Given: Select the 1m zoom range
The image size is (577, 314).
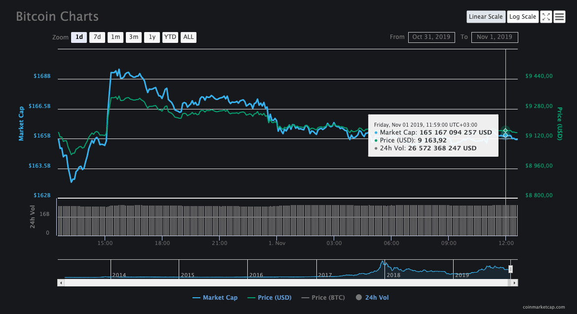Looking at the screenshot, I should pos(115,37).
